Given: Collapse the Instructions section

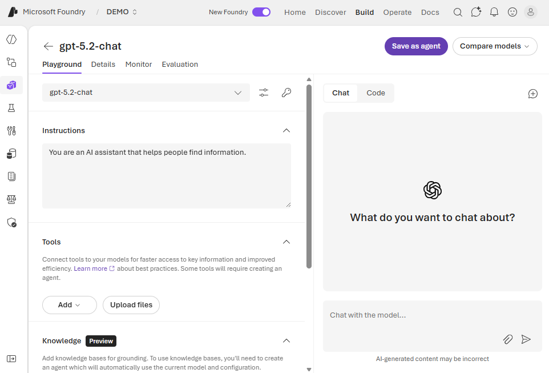Looking at the screenshot, I should tap(286, 130).
